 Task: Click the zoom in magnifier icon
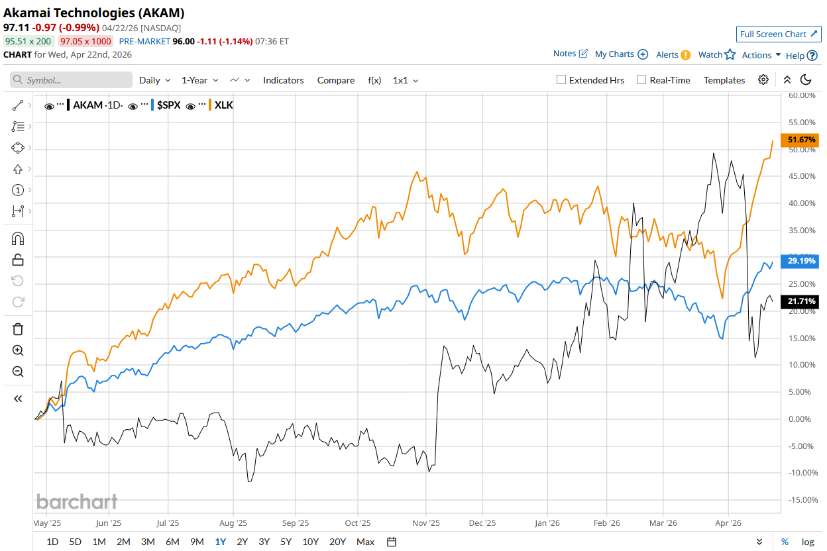pyautogui.click(x=18, y=350)
